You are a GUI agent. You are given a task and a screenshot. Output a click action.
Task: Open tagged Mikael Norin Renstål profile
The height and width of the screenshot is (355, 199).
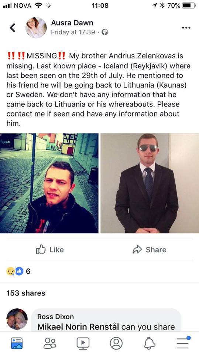[78, 327]
